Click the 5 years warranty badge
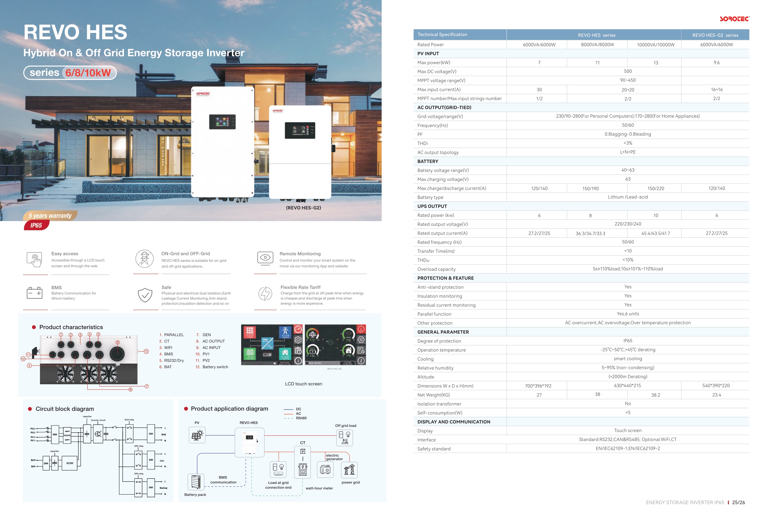Viewport: 763px width, 517px height. [x=50, y=216]
